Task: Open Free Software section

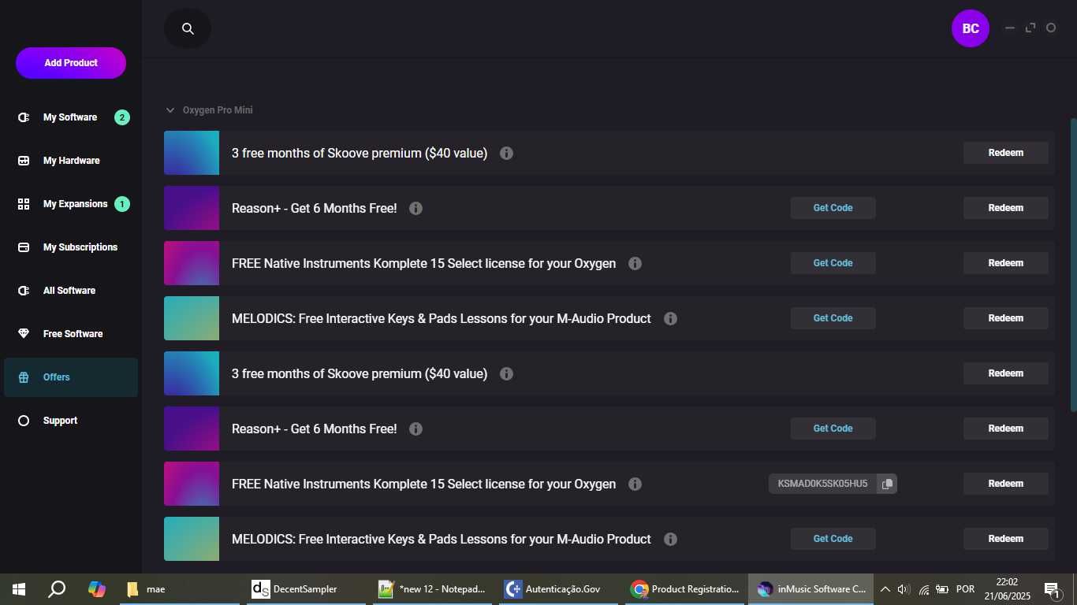Action: tap(71, 334)
